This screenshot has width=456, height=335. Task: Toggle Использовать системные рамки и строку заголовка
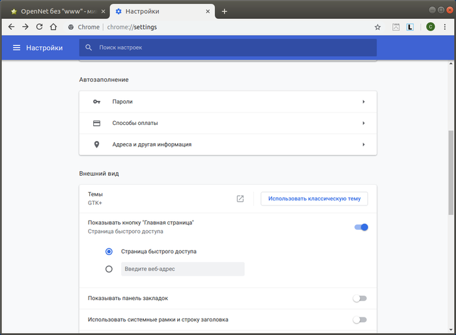click(360, 319)
